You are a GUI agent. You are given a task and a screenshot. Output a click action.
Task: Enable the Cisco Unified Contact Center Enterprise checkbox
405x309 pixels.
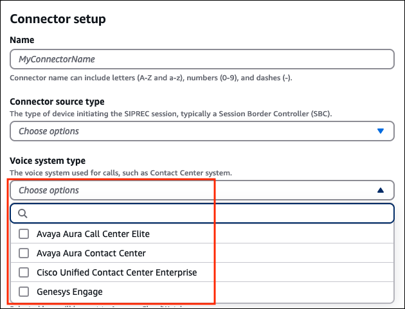(x=24, y=272)
